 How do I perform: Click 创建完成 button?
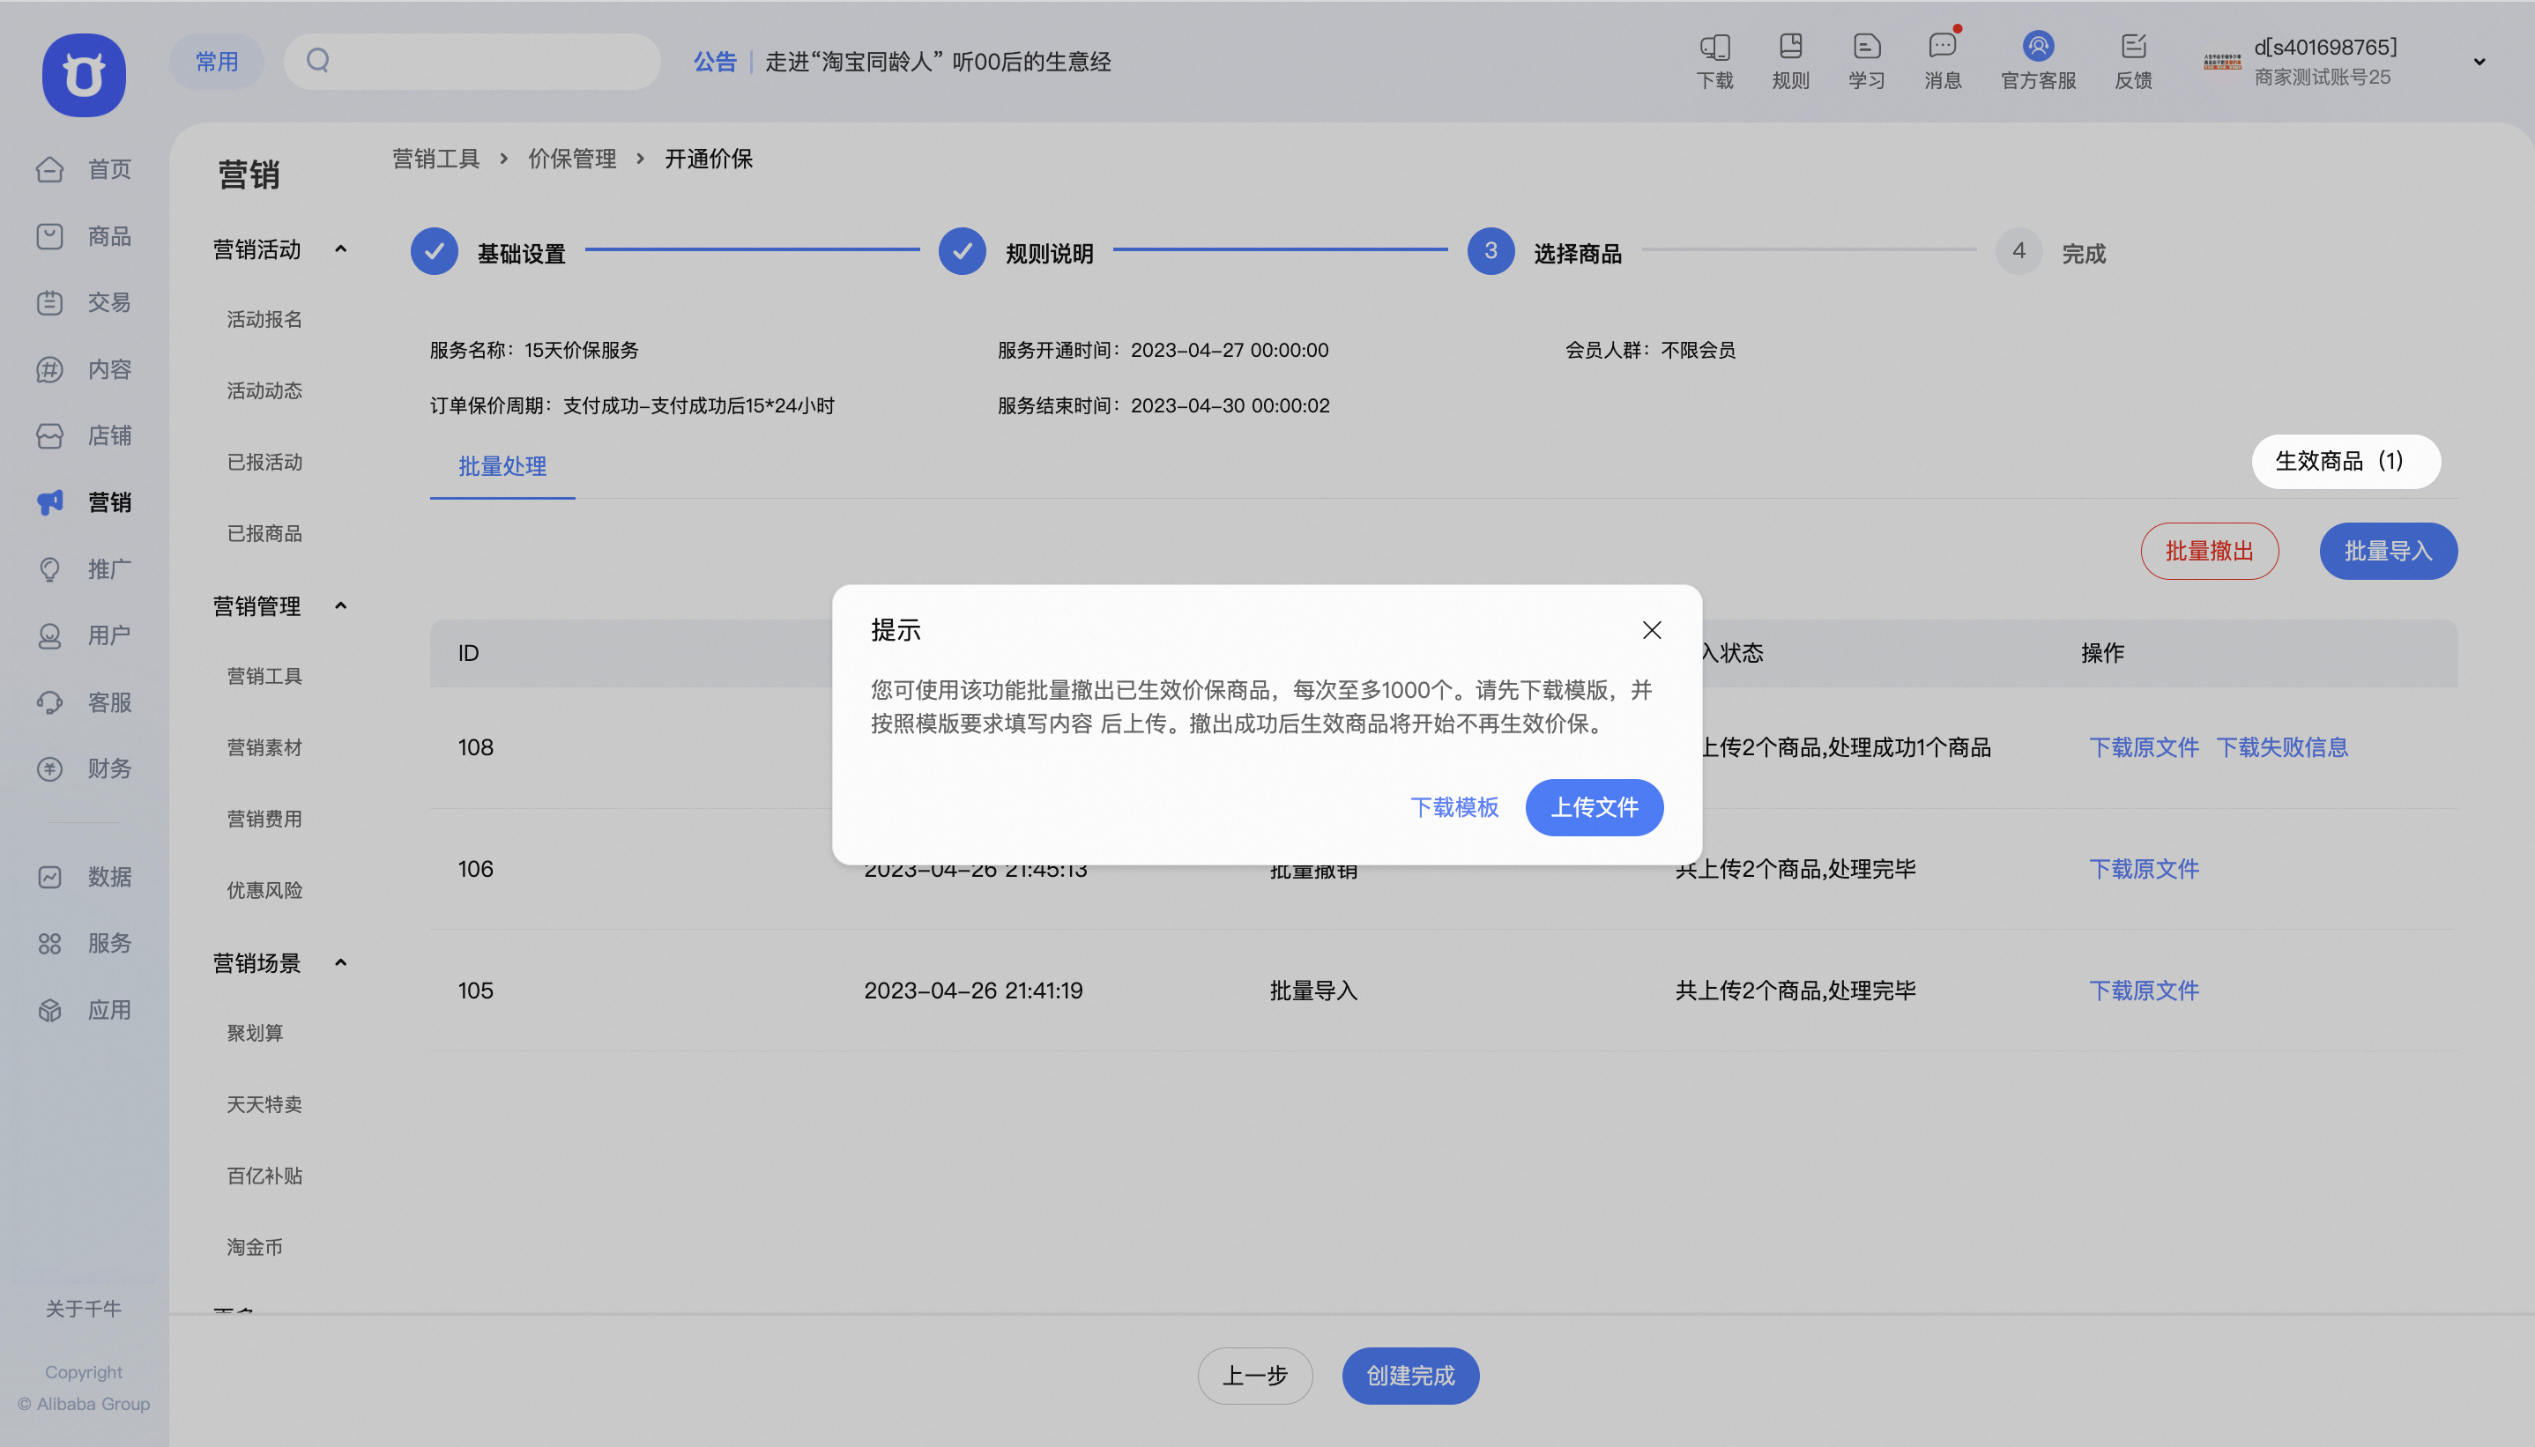coord(1410,1376)
